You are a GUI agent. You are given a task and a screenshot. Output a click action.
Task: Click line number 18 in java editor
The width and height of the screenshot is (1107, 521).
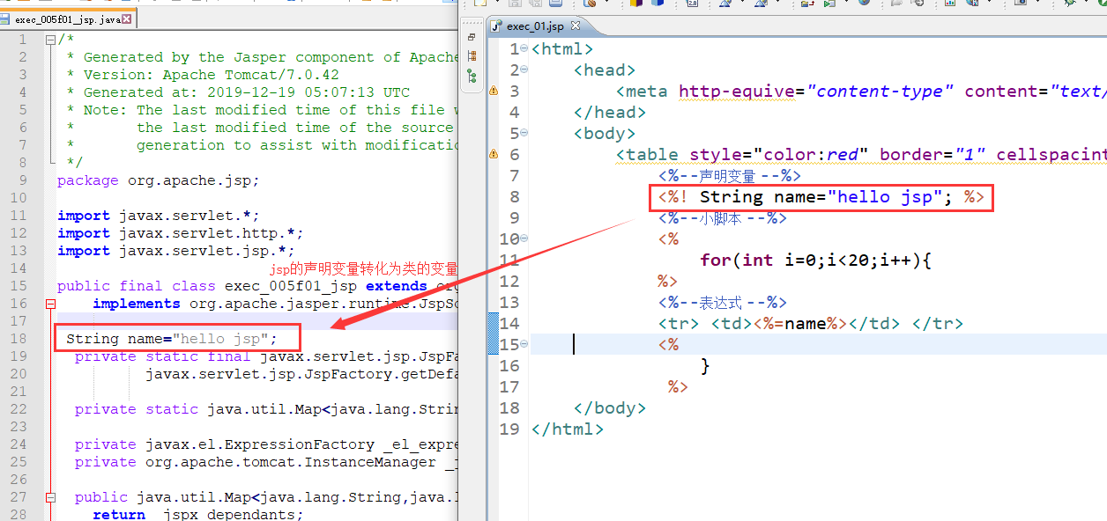coord(19,339)
